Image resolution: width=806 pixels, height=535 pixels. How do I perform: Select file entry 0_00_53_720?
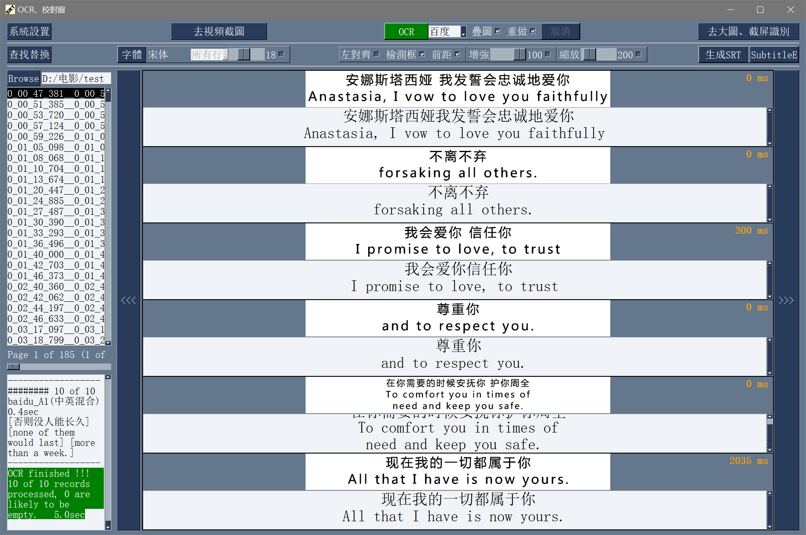[56, 115]
